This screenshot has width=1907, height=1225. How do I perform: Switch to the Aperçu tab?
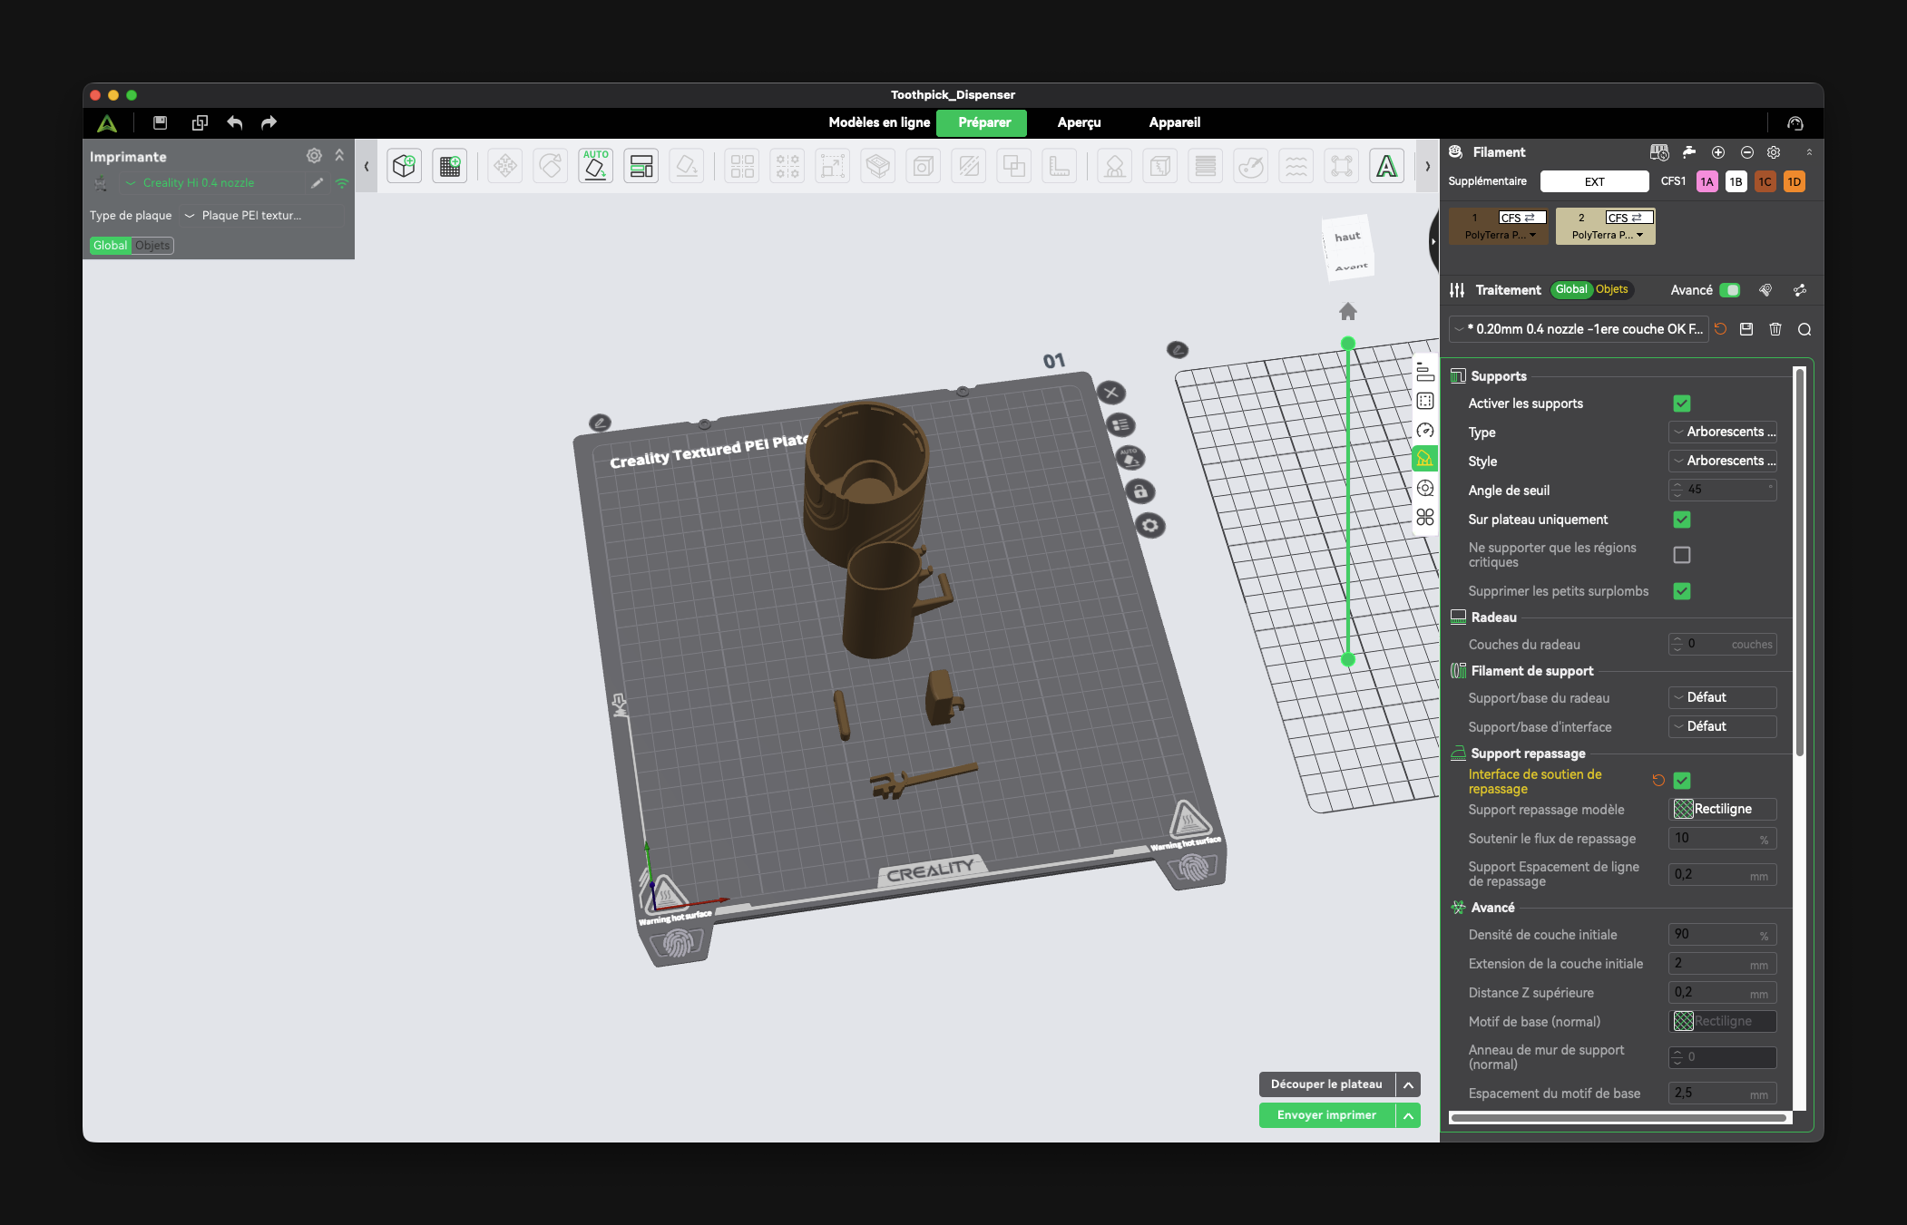pos(1079,122)
